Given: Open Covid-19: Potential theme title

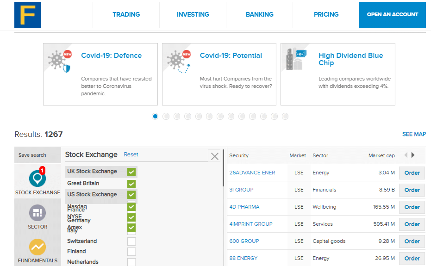Looking at the screenshot, I should pyautogui.click(x=231, y=56).
